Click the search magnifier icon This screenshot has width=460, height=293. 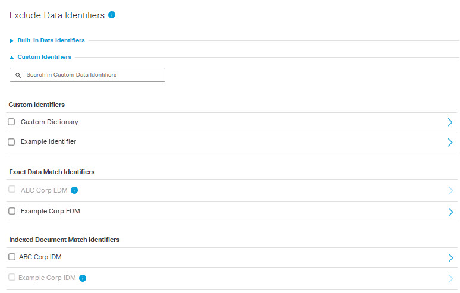[x=18, y=75]
